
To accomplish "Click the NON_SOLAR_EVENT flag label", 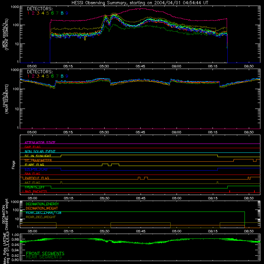I will (40, 151).
